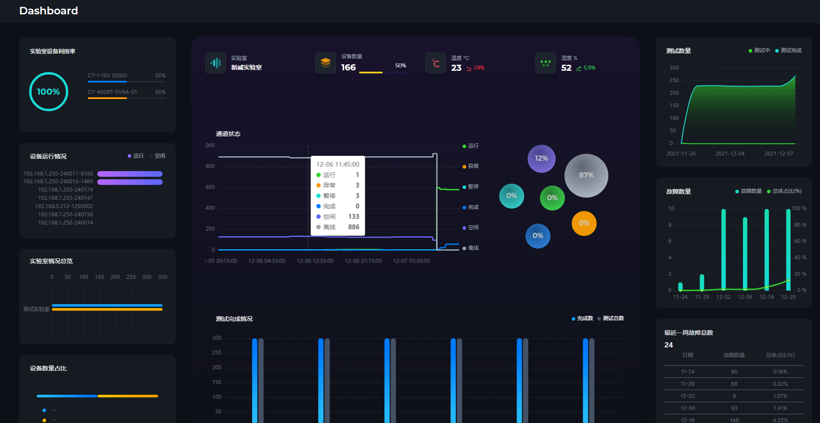This screenshot has width=820, height=423.
Task: Toggle 离线 series in 通道状态 chart
Action: click(470, 248)
